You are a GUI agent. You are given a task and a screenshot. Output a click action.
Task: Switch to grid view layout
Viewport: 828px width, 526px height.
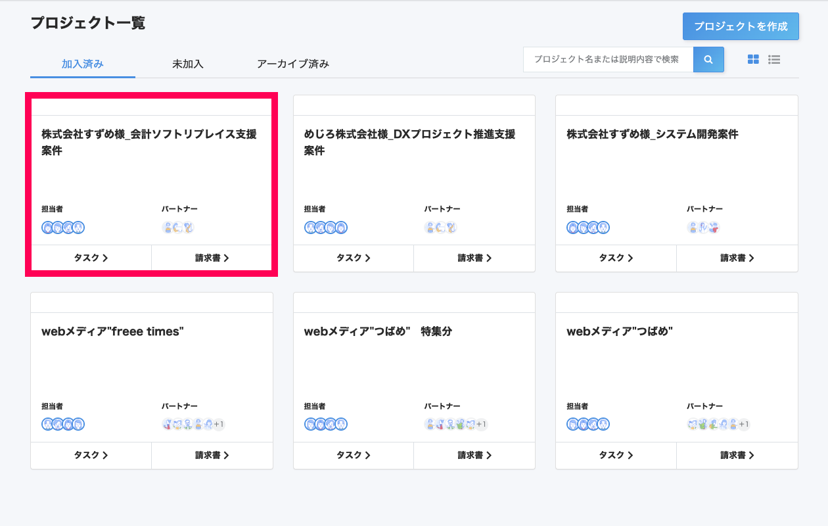pyautogui.click(x=753, y=59)
